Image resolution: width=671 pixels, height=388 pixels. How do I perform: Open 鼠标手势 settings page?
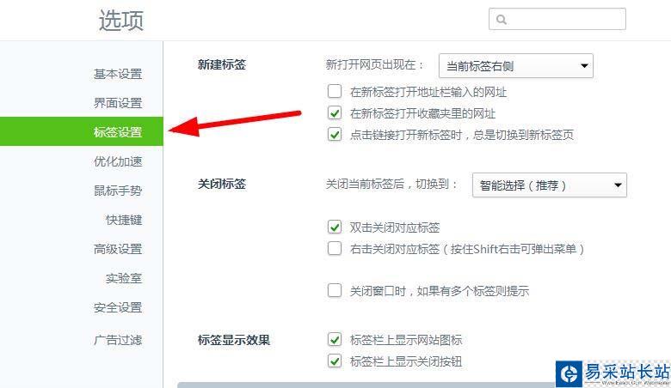coord(118,191)
